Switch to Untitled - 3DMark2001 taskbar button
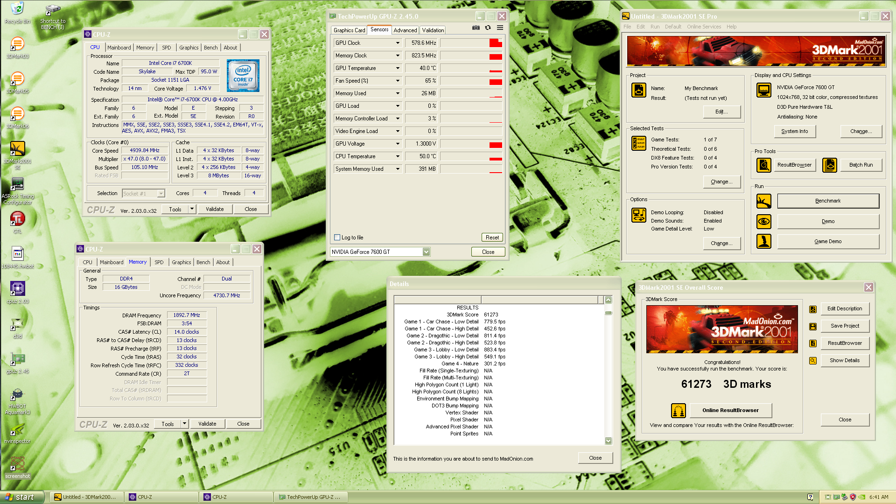Image resolution: width=896 pixels, height=504 pixels. pyautogui.click(x=87, y=497)
